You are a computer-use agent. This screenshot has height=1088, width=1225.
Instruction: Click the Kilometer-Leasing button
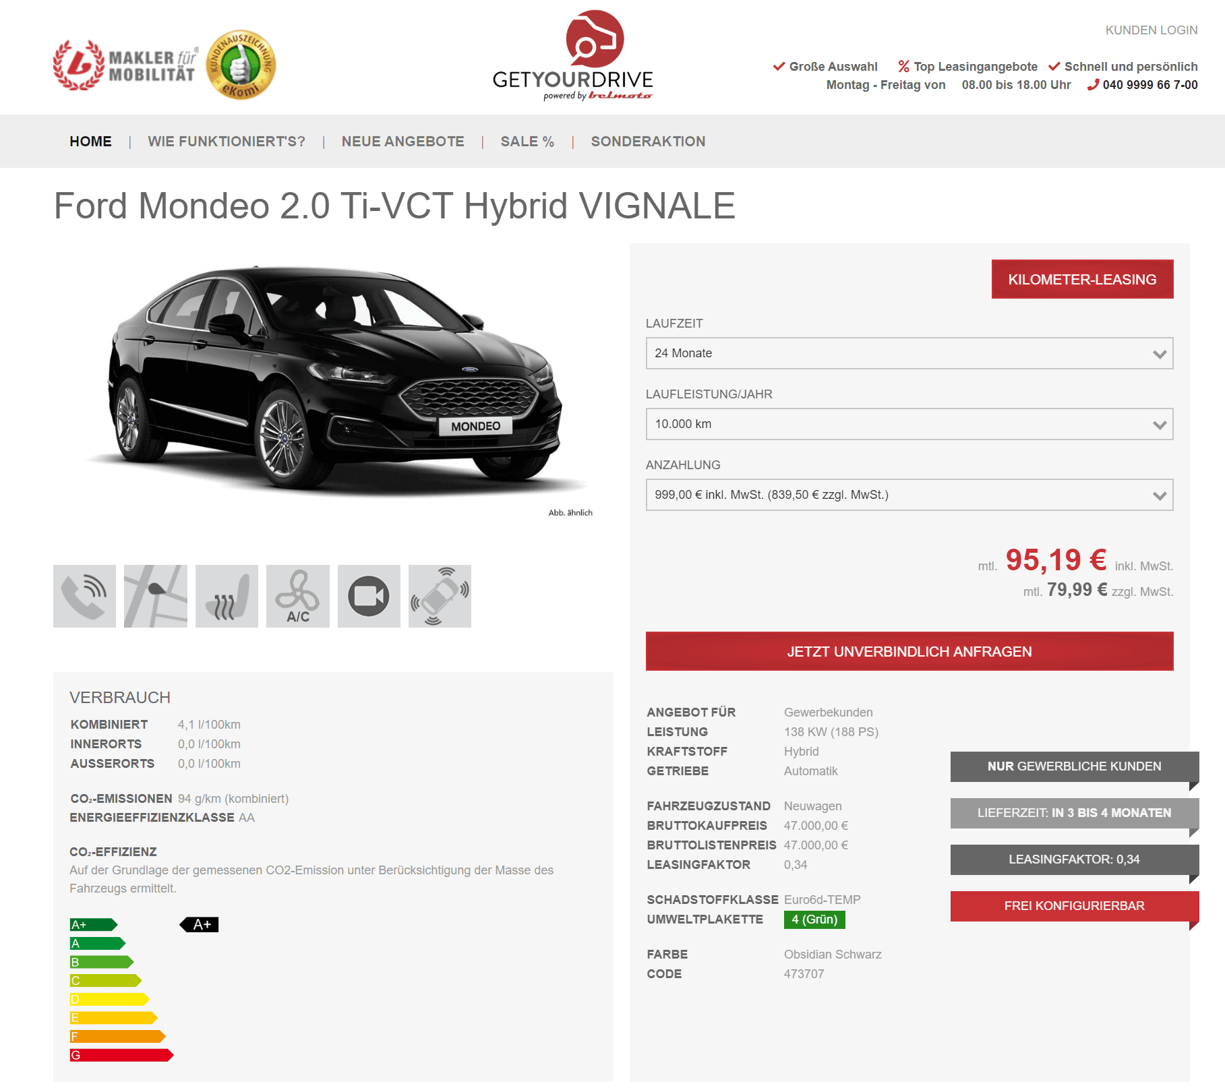tap(1082, 279)
